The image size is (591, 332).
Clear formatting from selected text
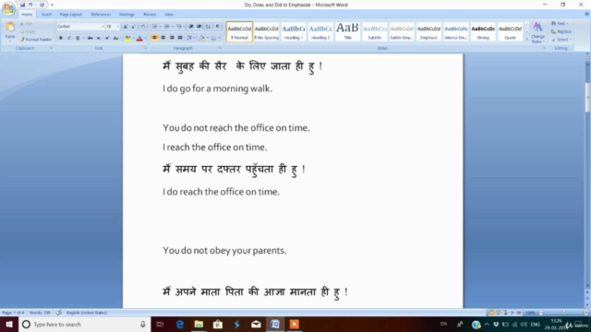pyautogui.click(x=143, y=27)
